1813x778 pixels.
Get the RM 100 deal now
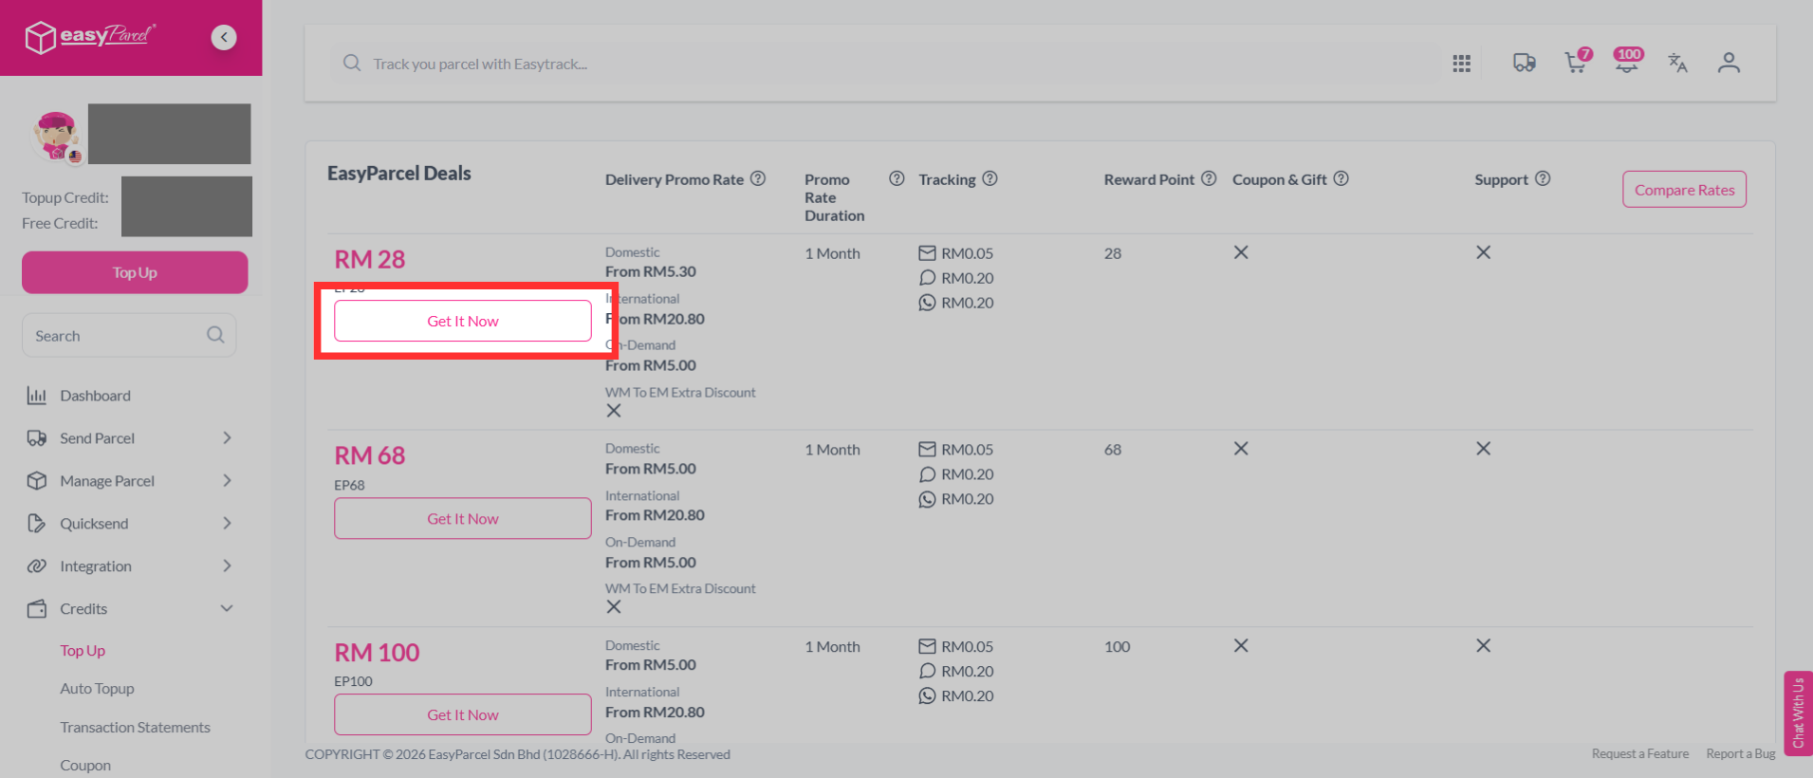(463, 715)
